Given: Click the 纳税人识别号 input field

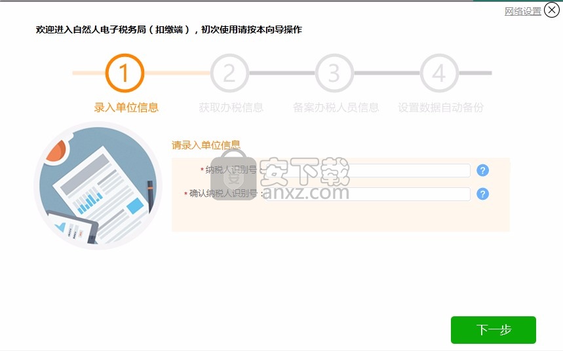Looking at the screenshot, I should (x=366, y=170).
